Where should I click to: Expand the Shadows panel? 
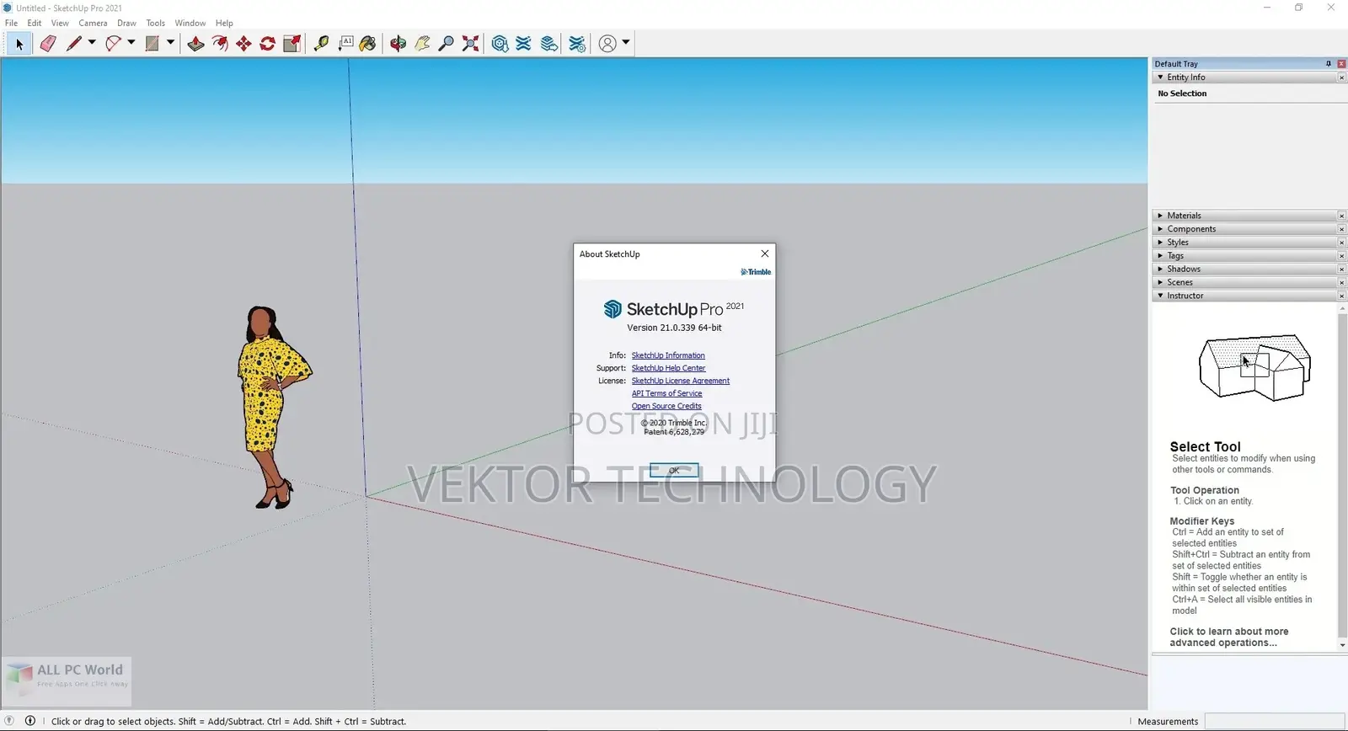coord(1160,269)
